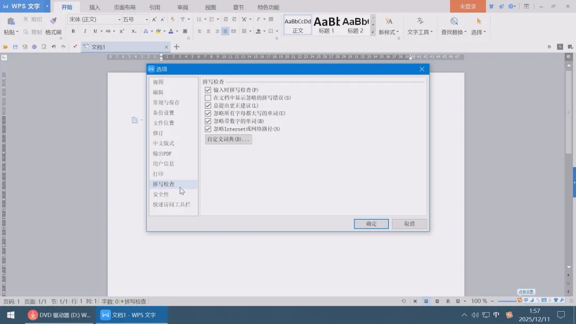Image resolution: width=576 pixels, height=324 pixels.
Task: Click the increase indent icon
Action: click(x=234, y=19)
